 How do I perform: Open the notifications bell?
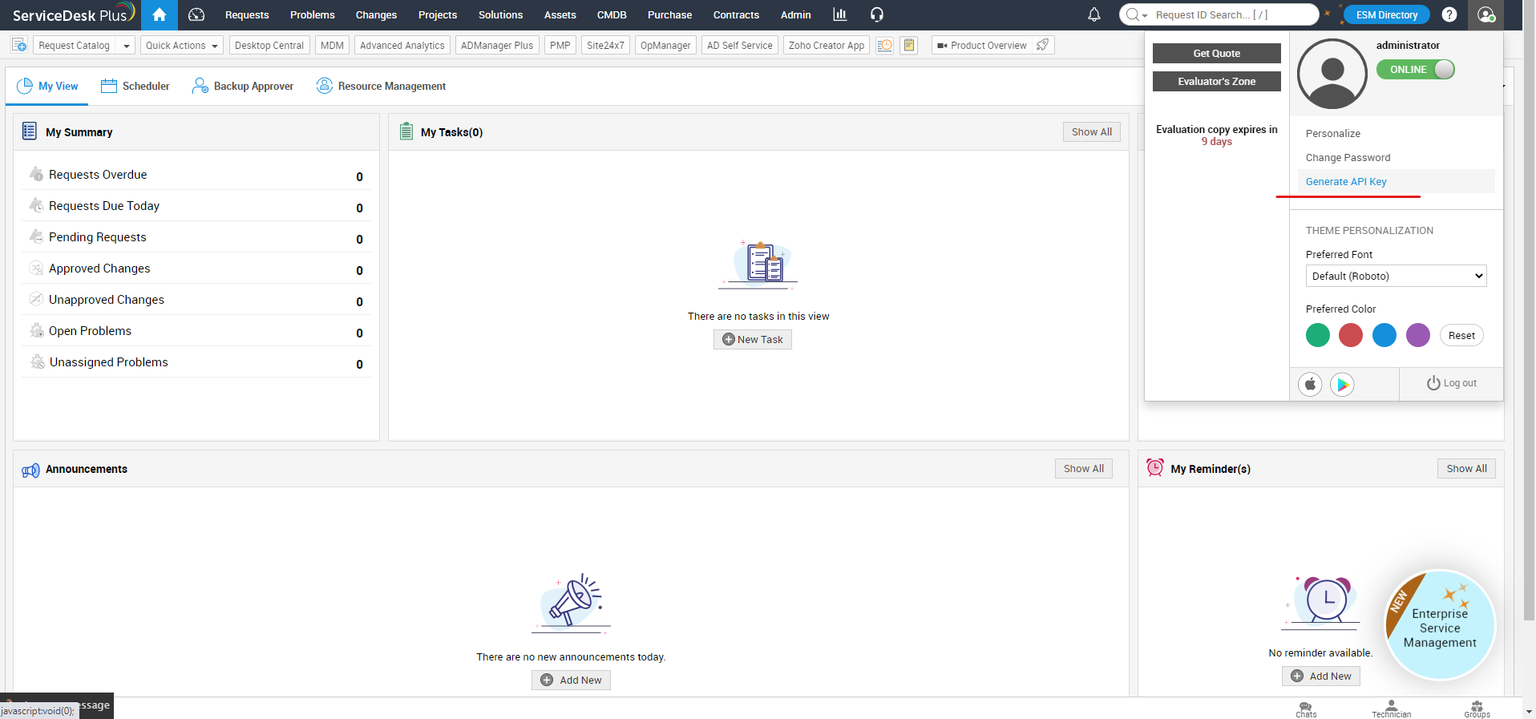click(1093, 14)
